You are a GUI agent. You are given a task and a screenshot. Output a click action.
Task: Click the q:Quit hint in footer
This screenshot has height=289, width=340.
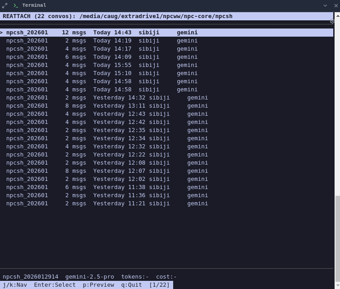pyautogui.click(x=132, y=285)
